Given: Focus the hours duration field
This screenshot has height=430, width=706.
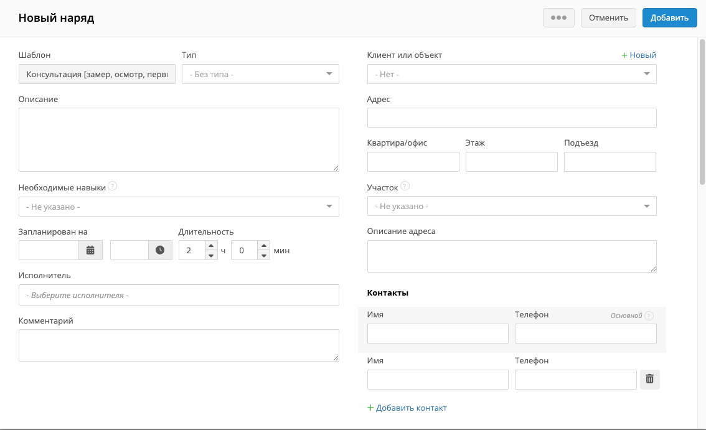Looking at the screenshot, I should click(192, 250).
